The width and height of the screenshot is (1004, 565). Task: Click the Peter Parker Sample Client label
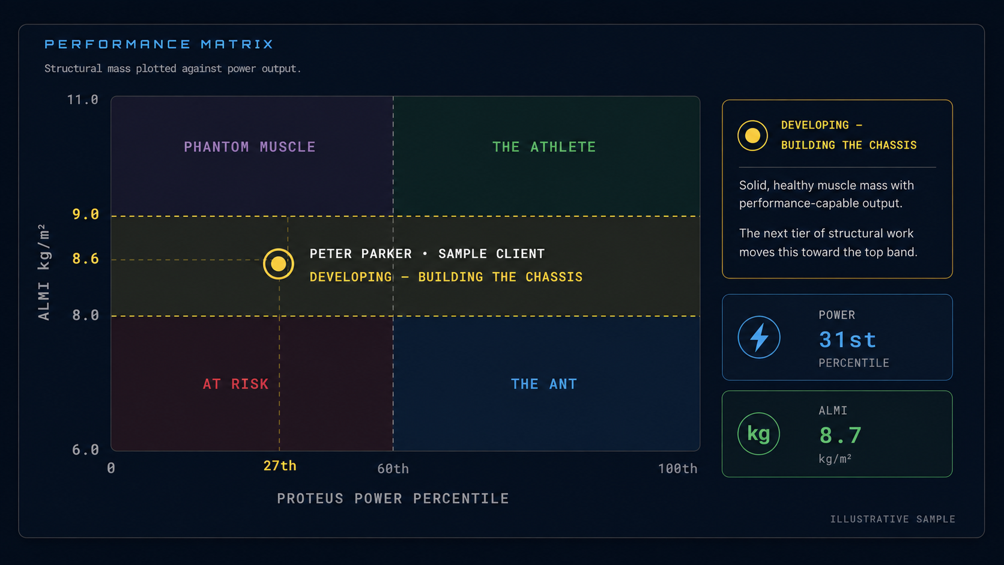[x=427, y=254]
